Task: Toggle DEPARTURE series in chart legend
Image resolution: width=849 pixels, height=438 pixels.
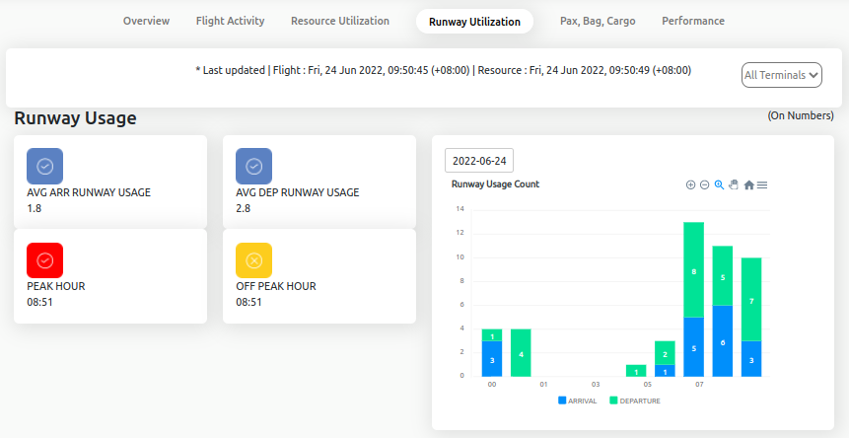Action: click(x=634, y=401)
